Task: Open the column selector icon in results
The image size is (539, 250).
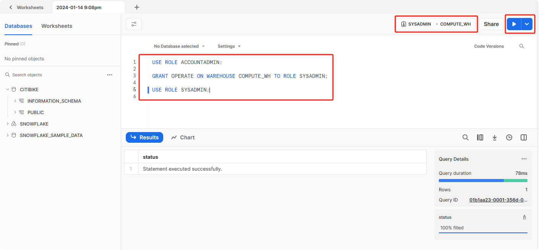Action: pyautogui.click(x=480, y=137)
